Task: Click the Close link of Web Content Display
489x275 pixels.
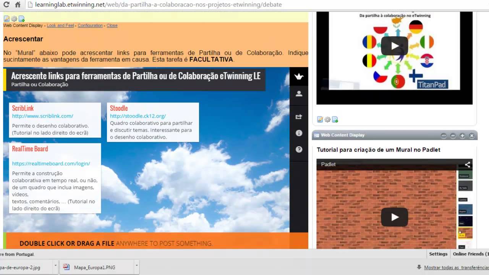Action: pos(112,26)
